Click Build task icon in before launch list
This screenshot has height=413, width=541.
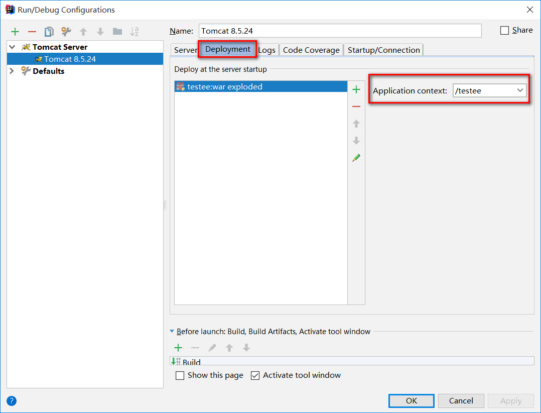[x=176, y=361]
